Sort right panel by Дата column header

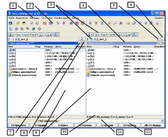143,46
